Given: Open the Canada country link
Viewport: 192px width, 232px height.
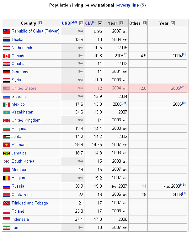Looking at the screenshot, I should point(19,56).
